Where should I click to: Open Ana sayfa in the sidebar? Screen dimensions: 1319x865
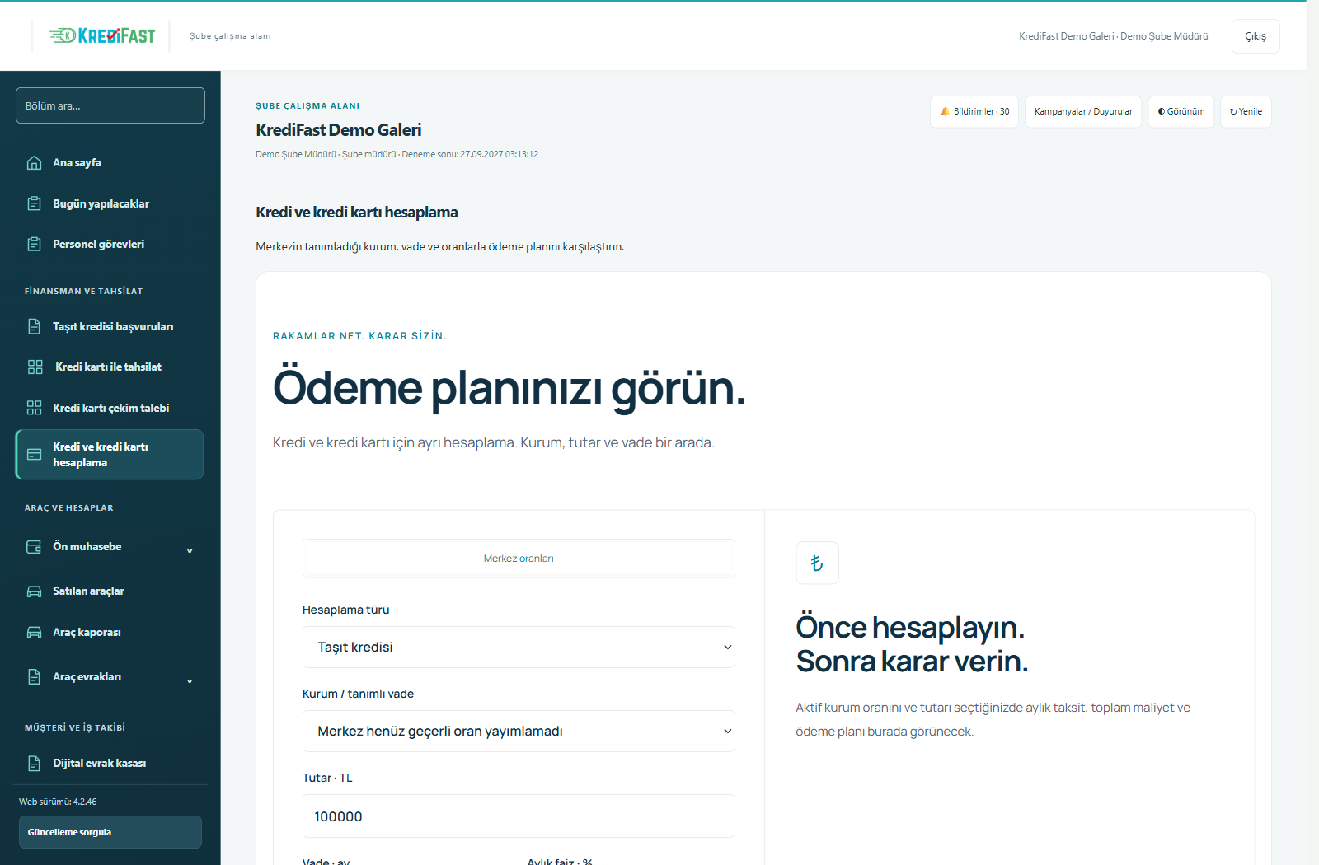(110, 162)
